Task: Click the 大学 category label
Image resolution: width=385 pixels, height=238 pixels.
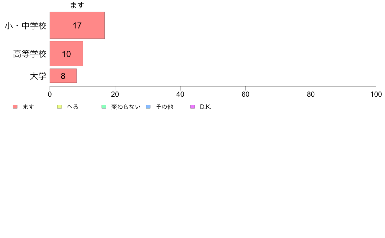Action: pyautogui.click(x=38, y=76)
